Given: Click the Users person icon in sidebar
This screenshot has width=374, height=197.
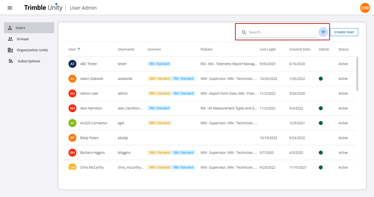Looking at the screenshot, I should [10, 28].
